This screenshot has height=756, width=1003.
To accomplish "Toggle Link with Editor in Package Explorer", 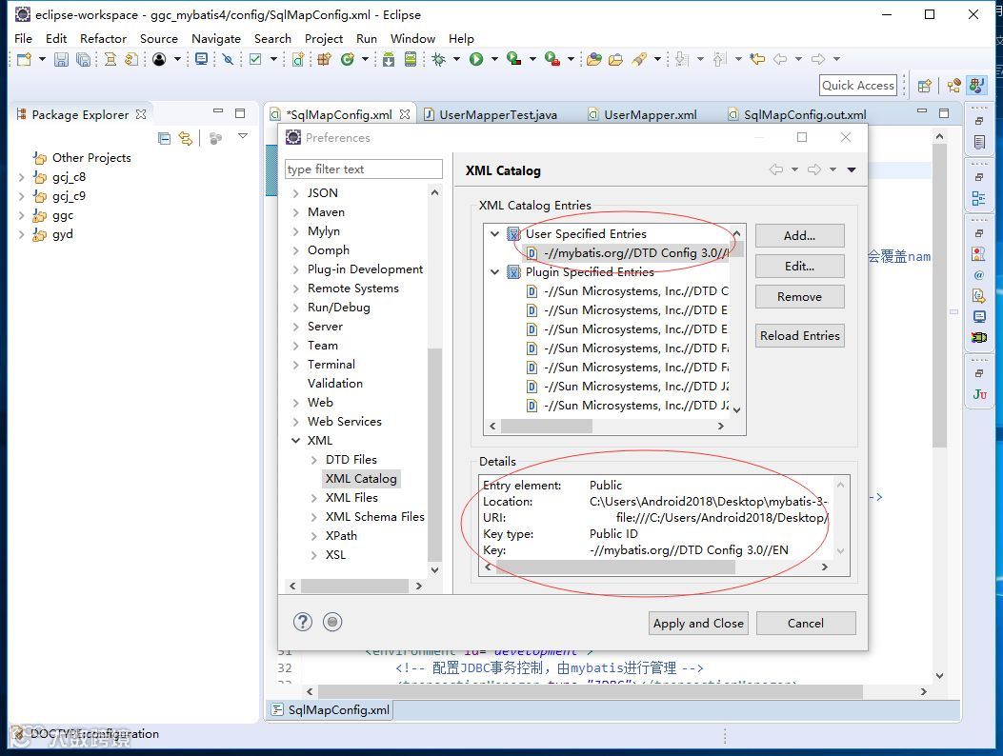I will tap(186, 137).
